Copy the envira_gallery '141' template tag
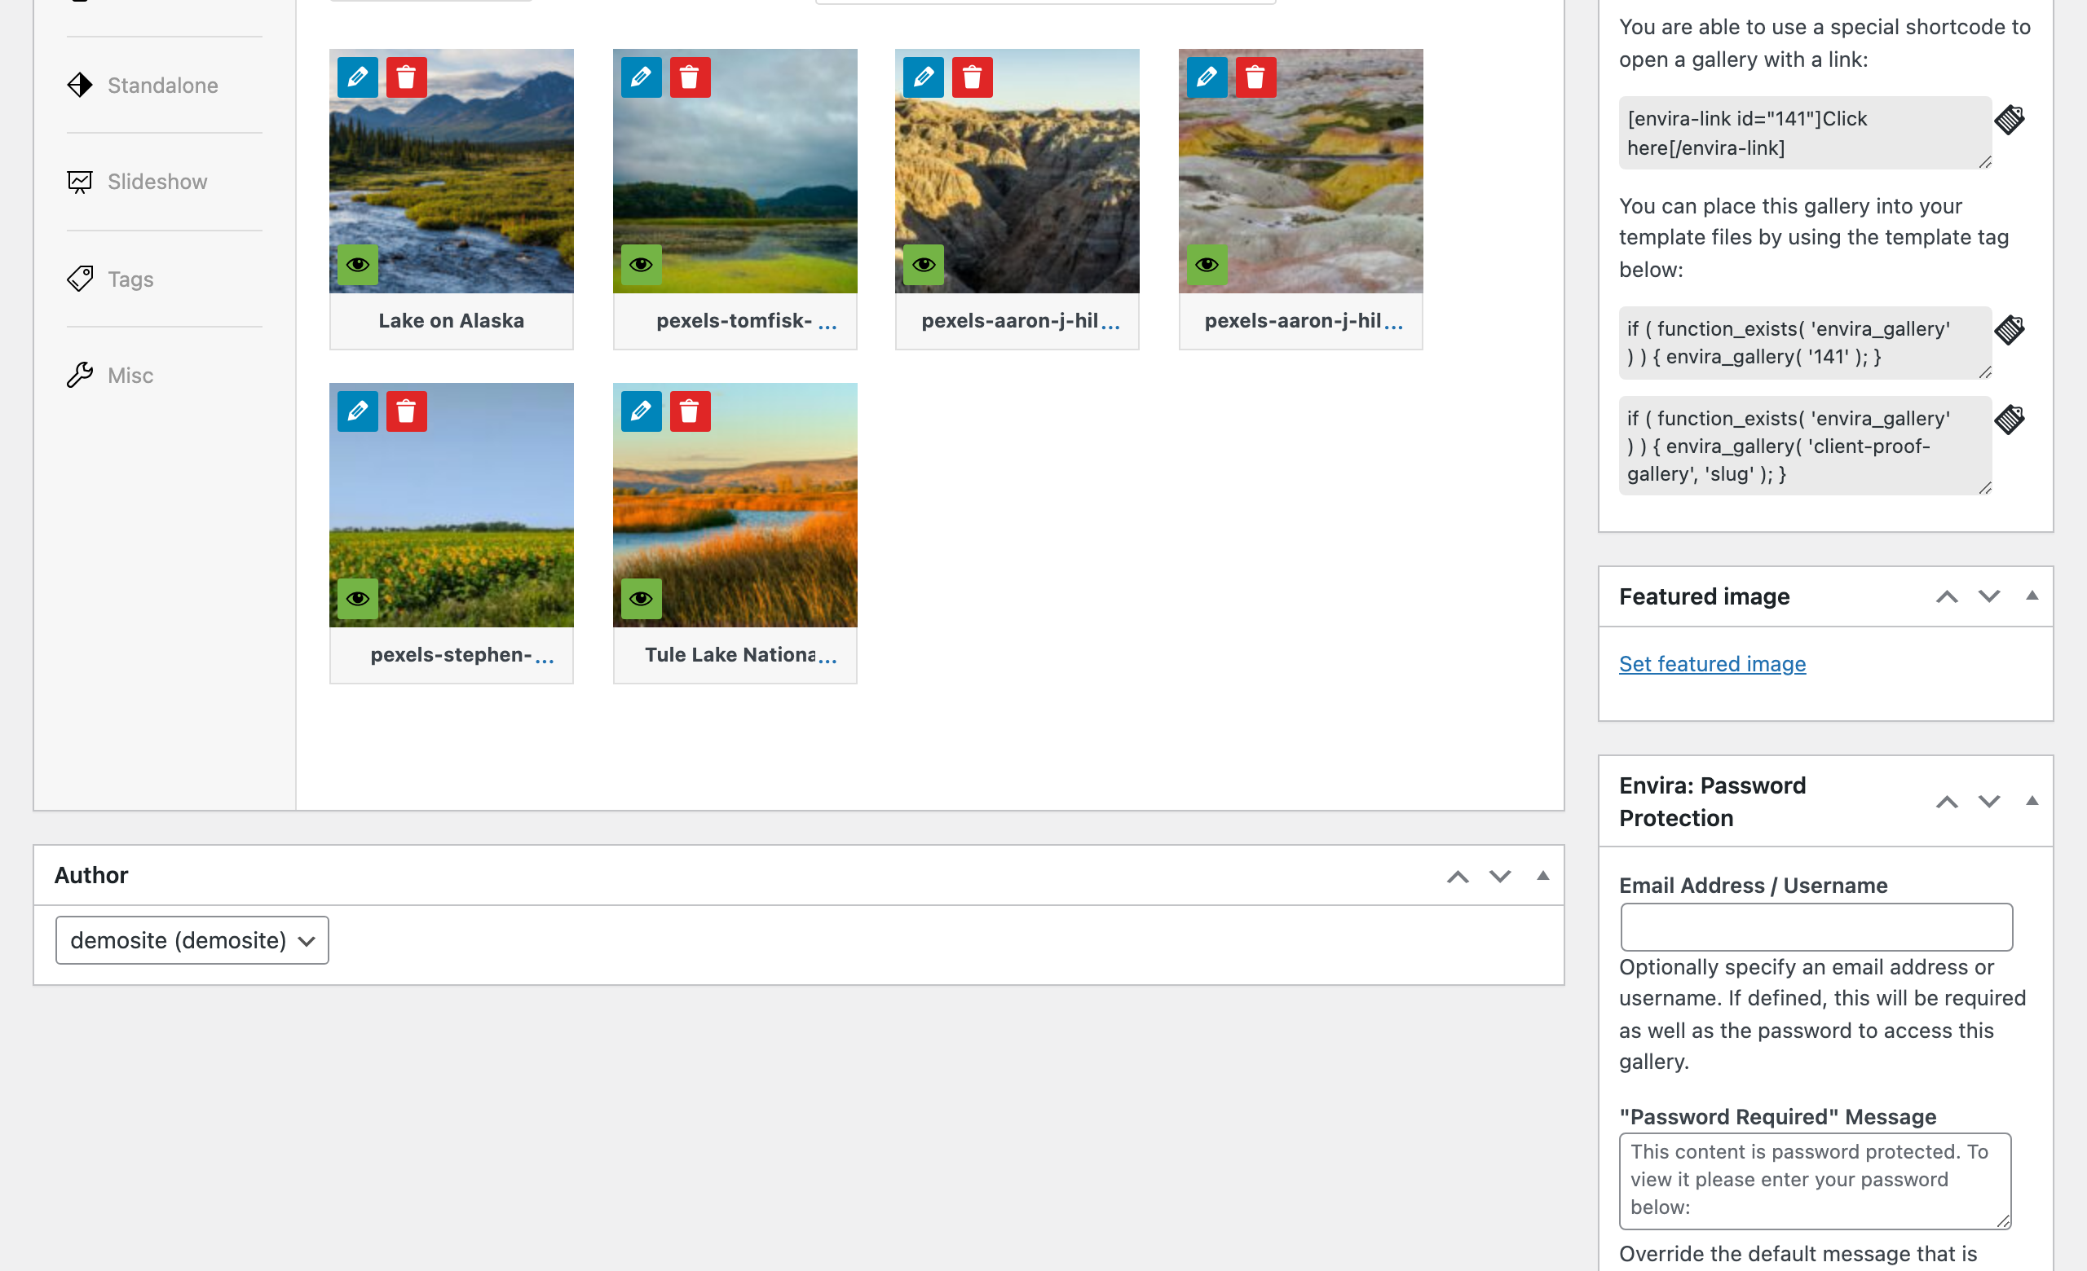Image resolution: width=2087 pixels, height=1271 pixels. 2010,329
